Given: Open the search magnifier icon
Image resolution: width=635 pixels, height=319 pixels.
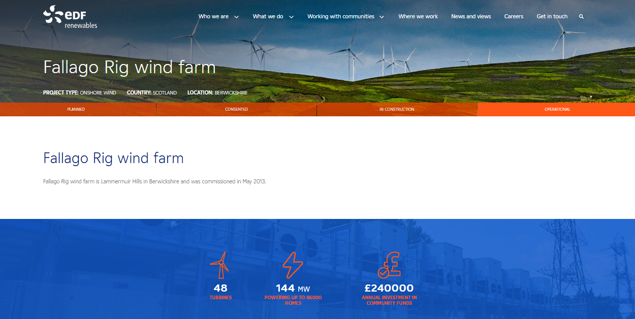Looking at the screenshot, I should click(581, 16).
